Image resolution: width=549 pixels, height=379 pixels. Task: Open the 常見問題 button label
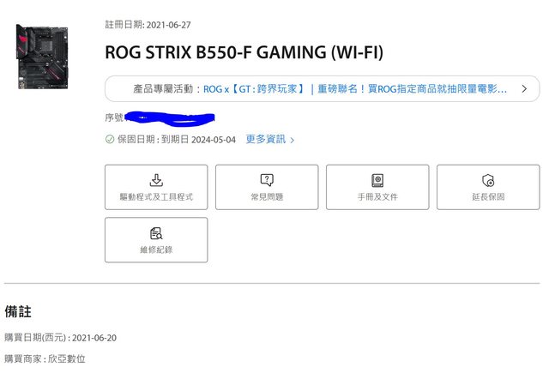tap(267, 196)
